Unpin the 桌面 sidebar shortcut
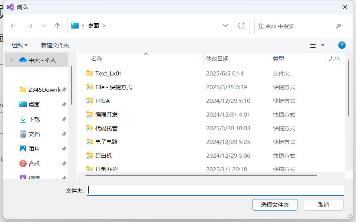 63,104
